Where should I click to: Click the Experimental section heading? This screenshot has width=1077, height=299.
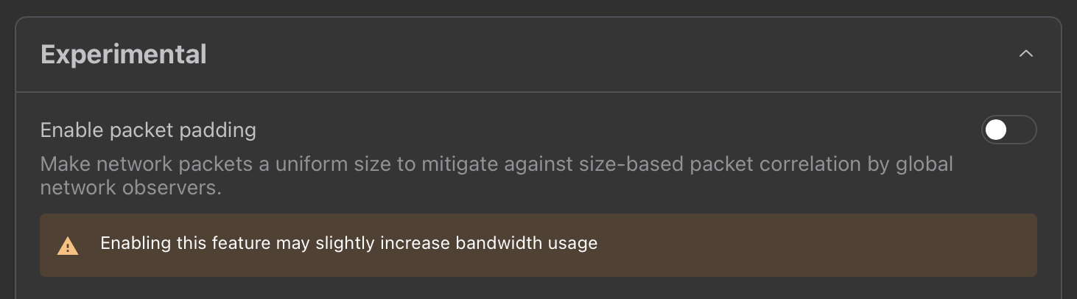pyautogui.click(x=123, y=54)
